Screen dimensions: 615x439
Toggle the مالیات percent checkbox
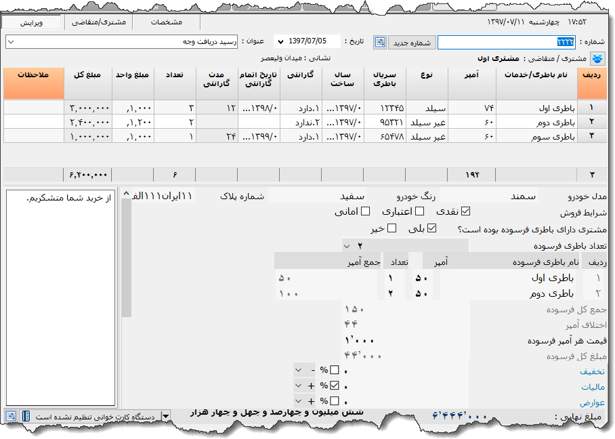point(335,386)
